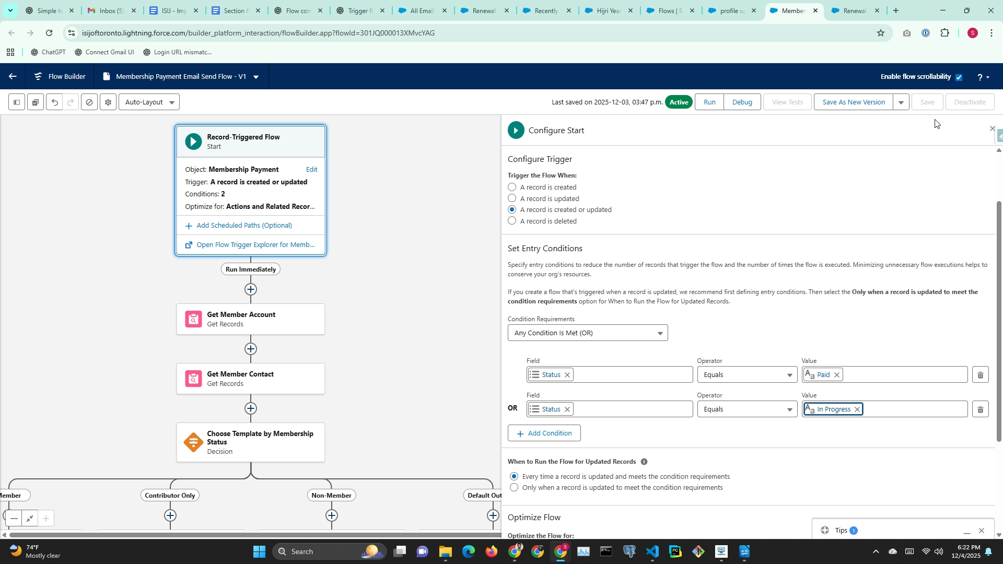
Task: Select 'Only when a record is updated' option
Action: coord(514,488)
